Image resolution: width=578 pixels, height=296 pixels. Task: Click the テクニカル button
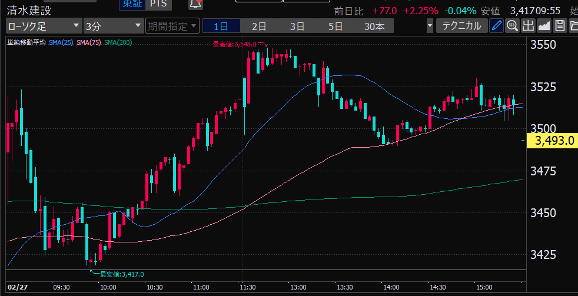[461, 26]
